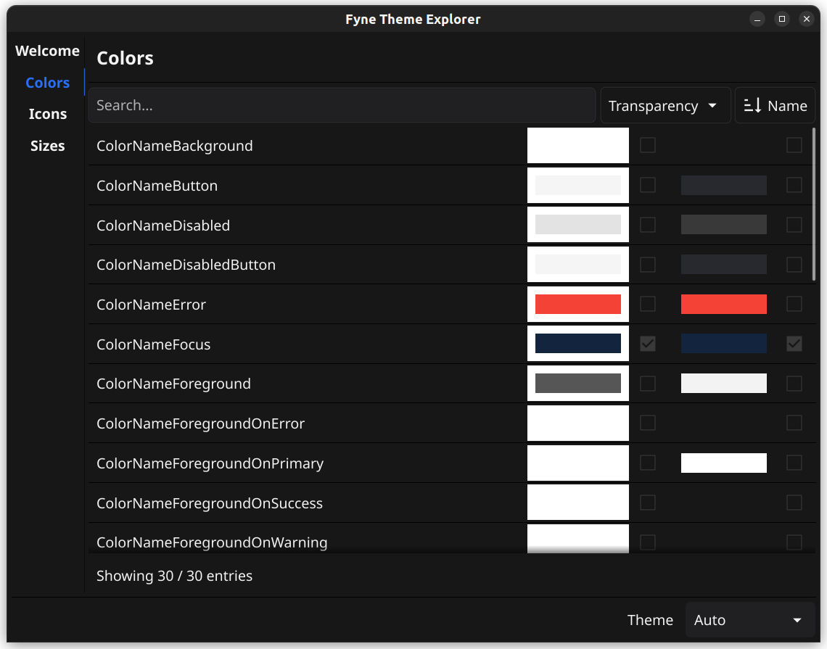This screenshot has height=649, width=827.
Task: Toggle last checkbox in ColorNameForeground row
Action: pyautogui.click(x=794, y=384)
